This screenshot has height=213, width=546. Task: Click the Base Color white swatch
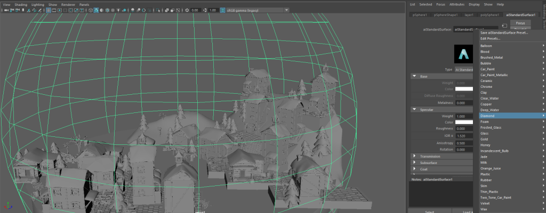[464, 89]
